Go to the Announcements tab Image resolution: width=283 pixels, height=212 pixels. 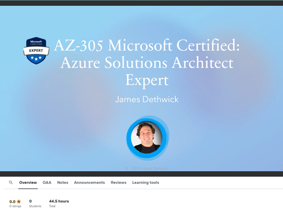pyautogui.click(x=89, y=183)
